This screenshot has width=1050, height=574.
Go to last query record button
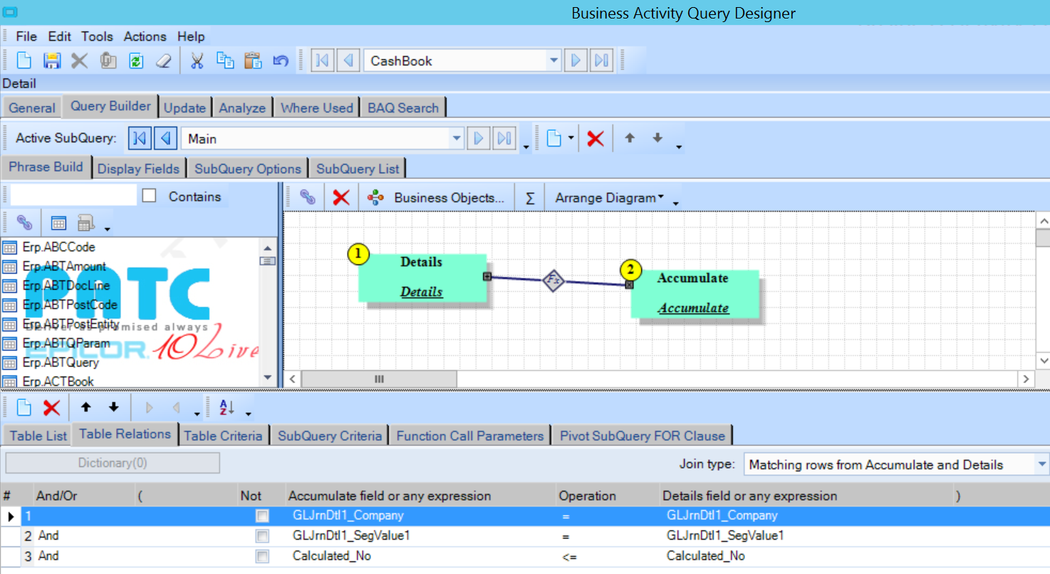pyautogui.click(x=602, y=61)
